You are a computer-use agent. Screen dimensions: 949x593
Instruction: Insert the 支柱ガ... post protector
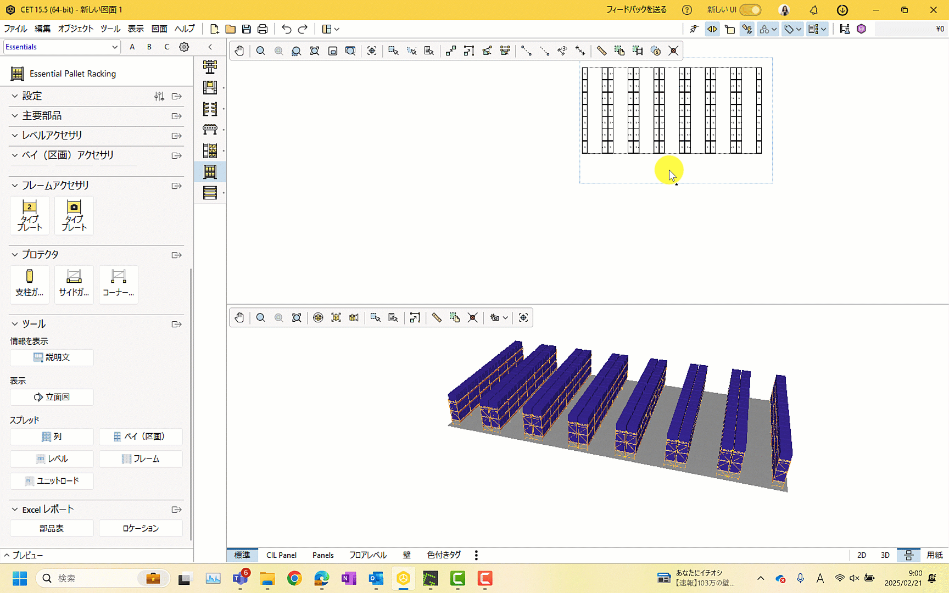point(30,284)
